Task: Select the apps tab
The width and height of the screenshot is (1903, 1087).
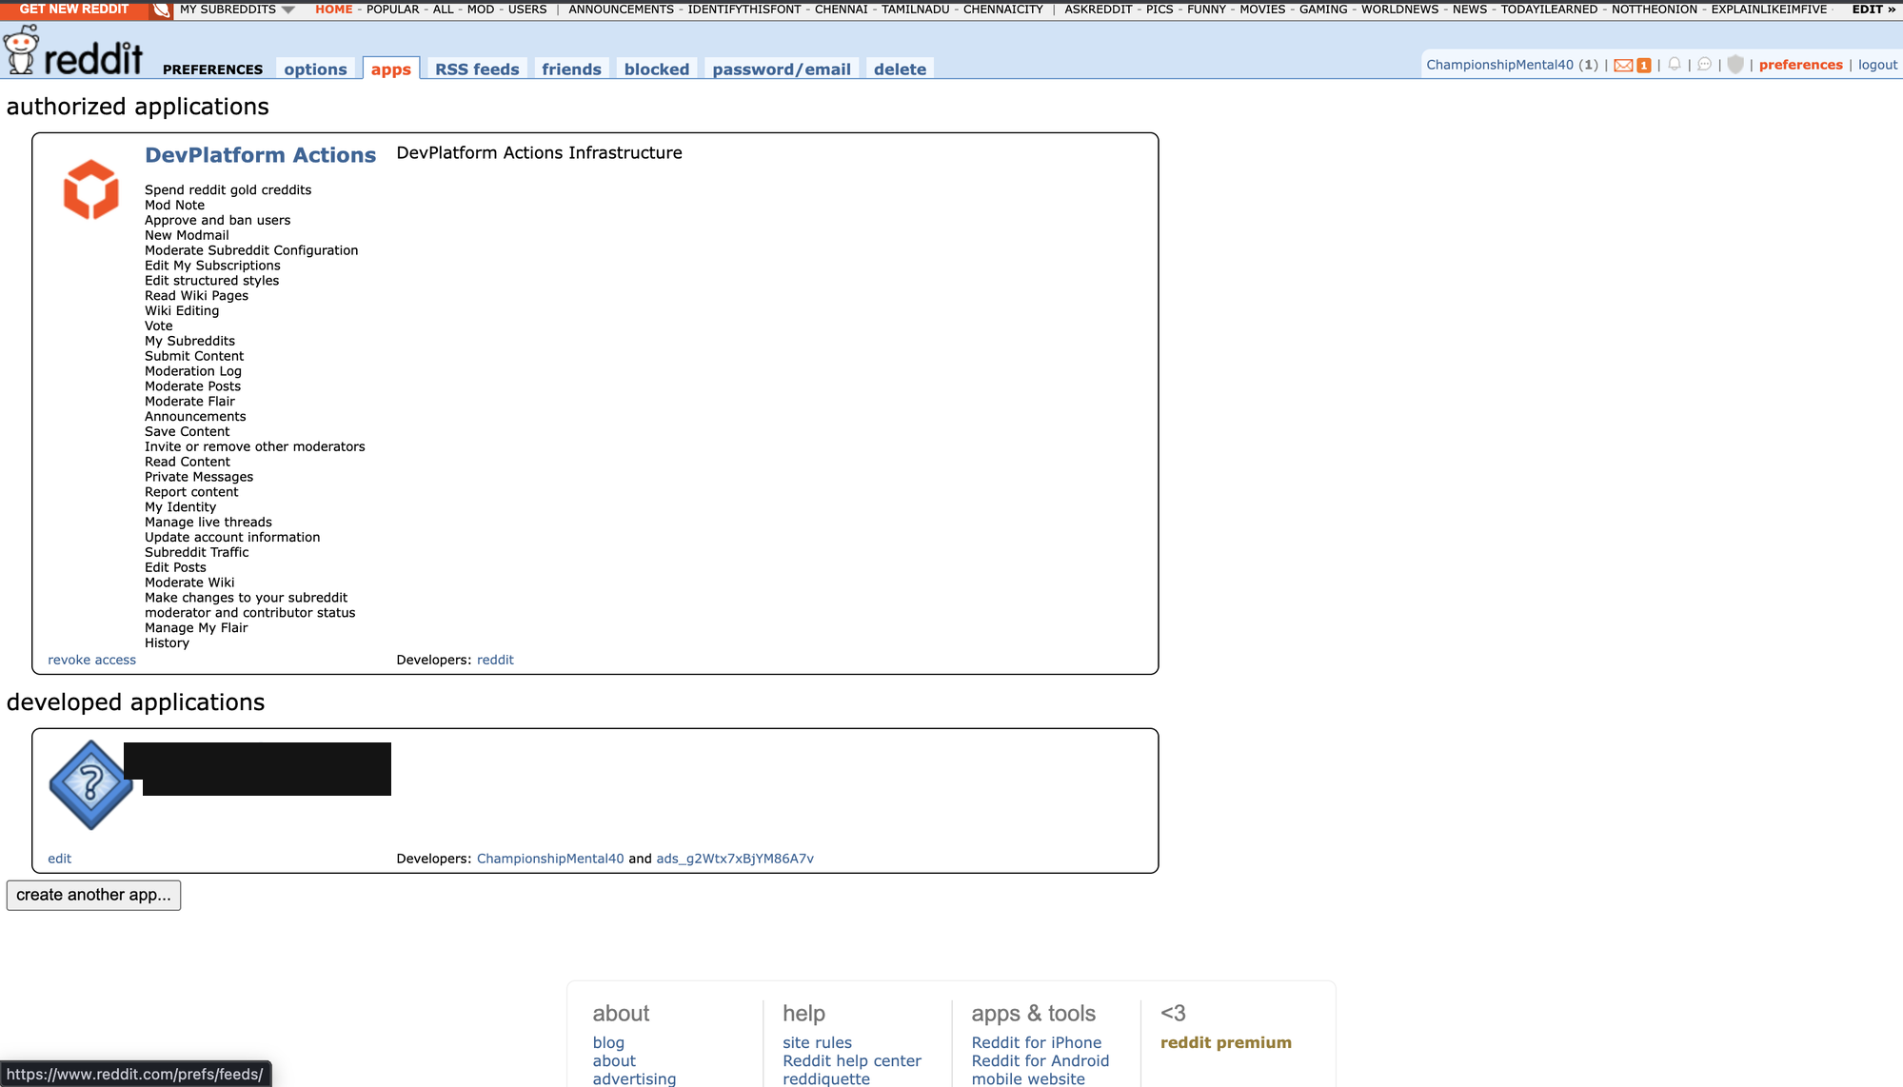Action: point(391,69)
